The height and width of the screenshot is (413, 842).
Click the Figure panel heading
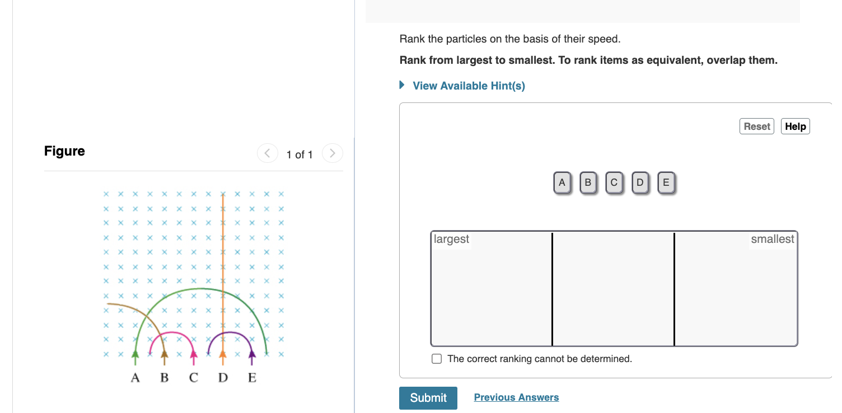click(64, 151)
